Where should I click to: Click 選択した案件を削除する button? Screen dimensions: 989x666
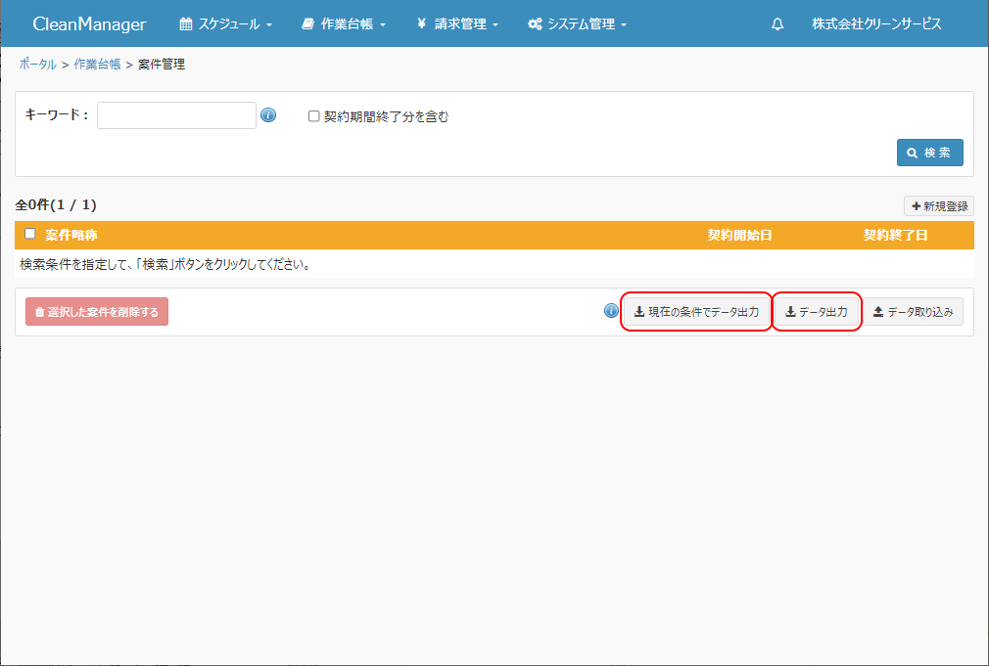coord(97,312)
